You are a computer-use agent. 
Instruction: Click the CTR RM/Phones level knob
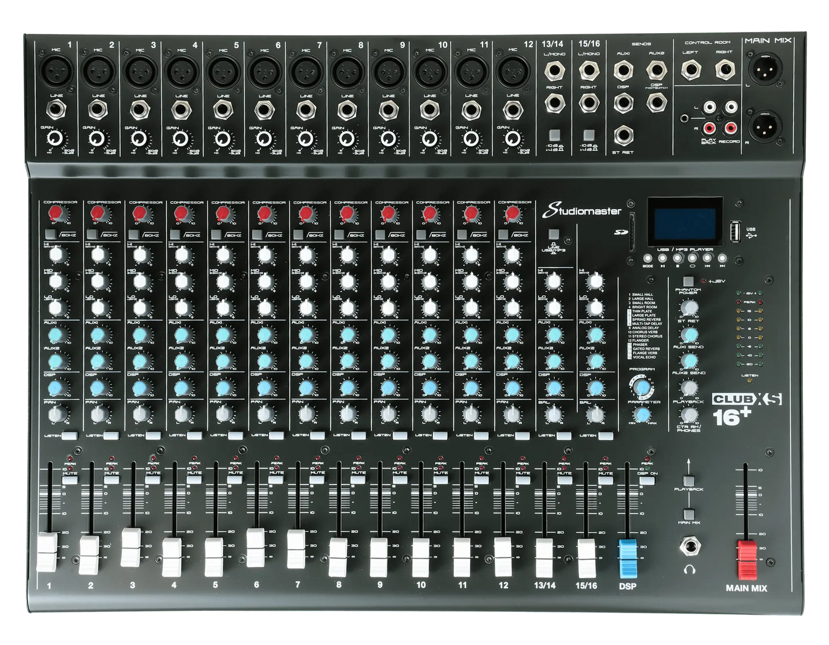coord(689,414)
